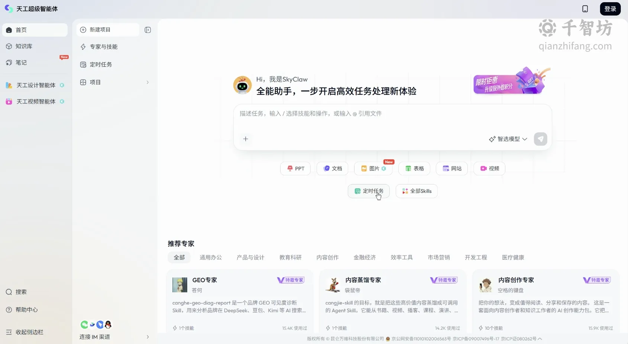This screenshot has height=344, width=628.
Task: Open the 智选模型 model dropdown
Action: coord(508,139)
